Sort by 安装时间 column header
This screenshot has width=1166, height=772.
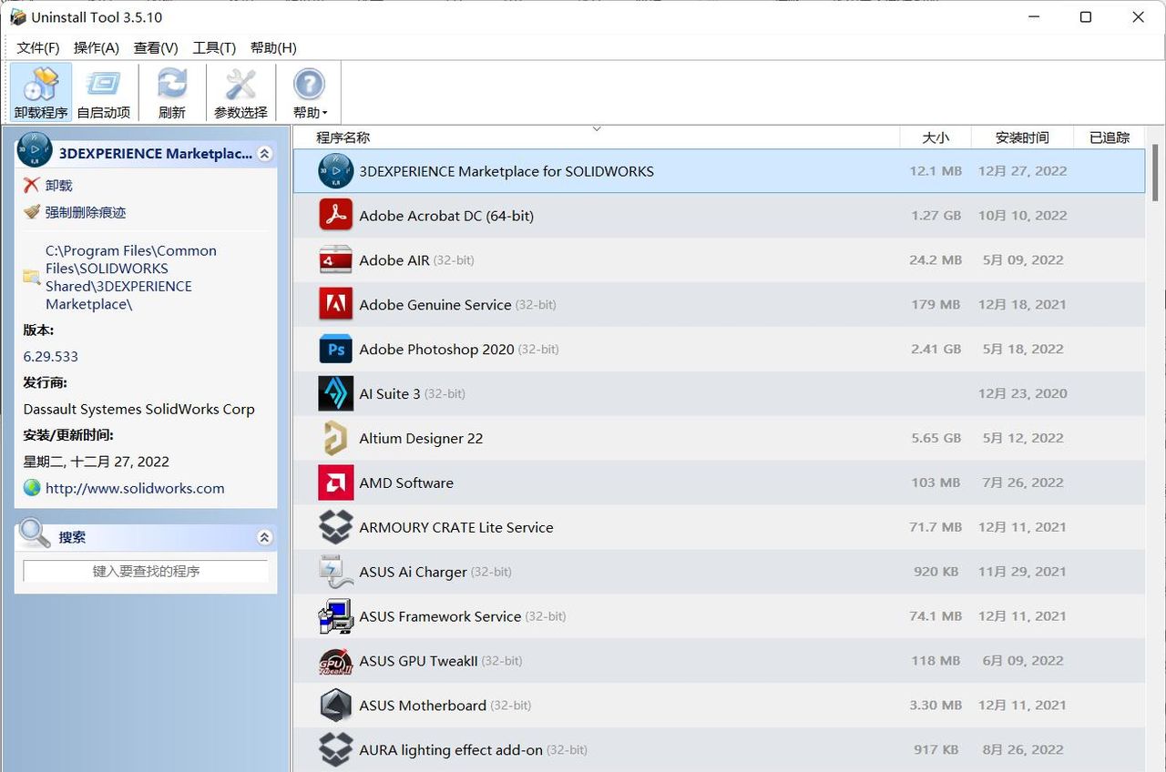tap(1022, 137)
